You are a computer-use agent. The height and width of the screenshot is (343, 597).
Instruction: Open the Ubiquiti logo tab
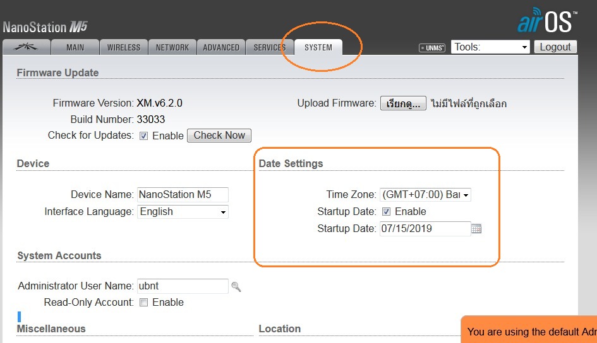point(27,47)
